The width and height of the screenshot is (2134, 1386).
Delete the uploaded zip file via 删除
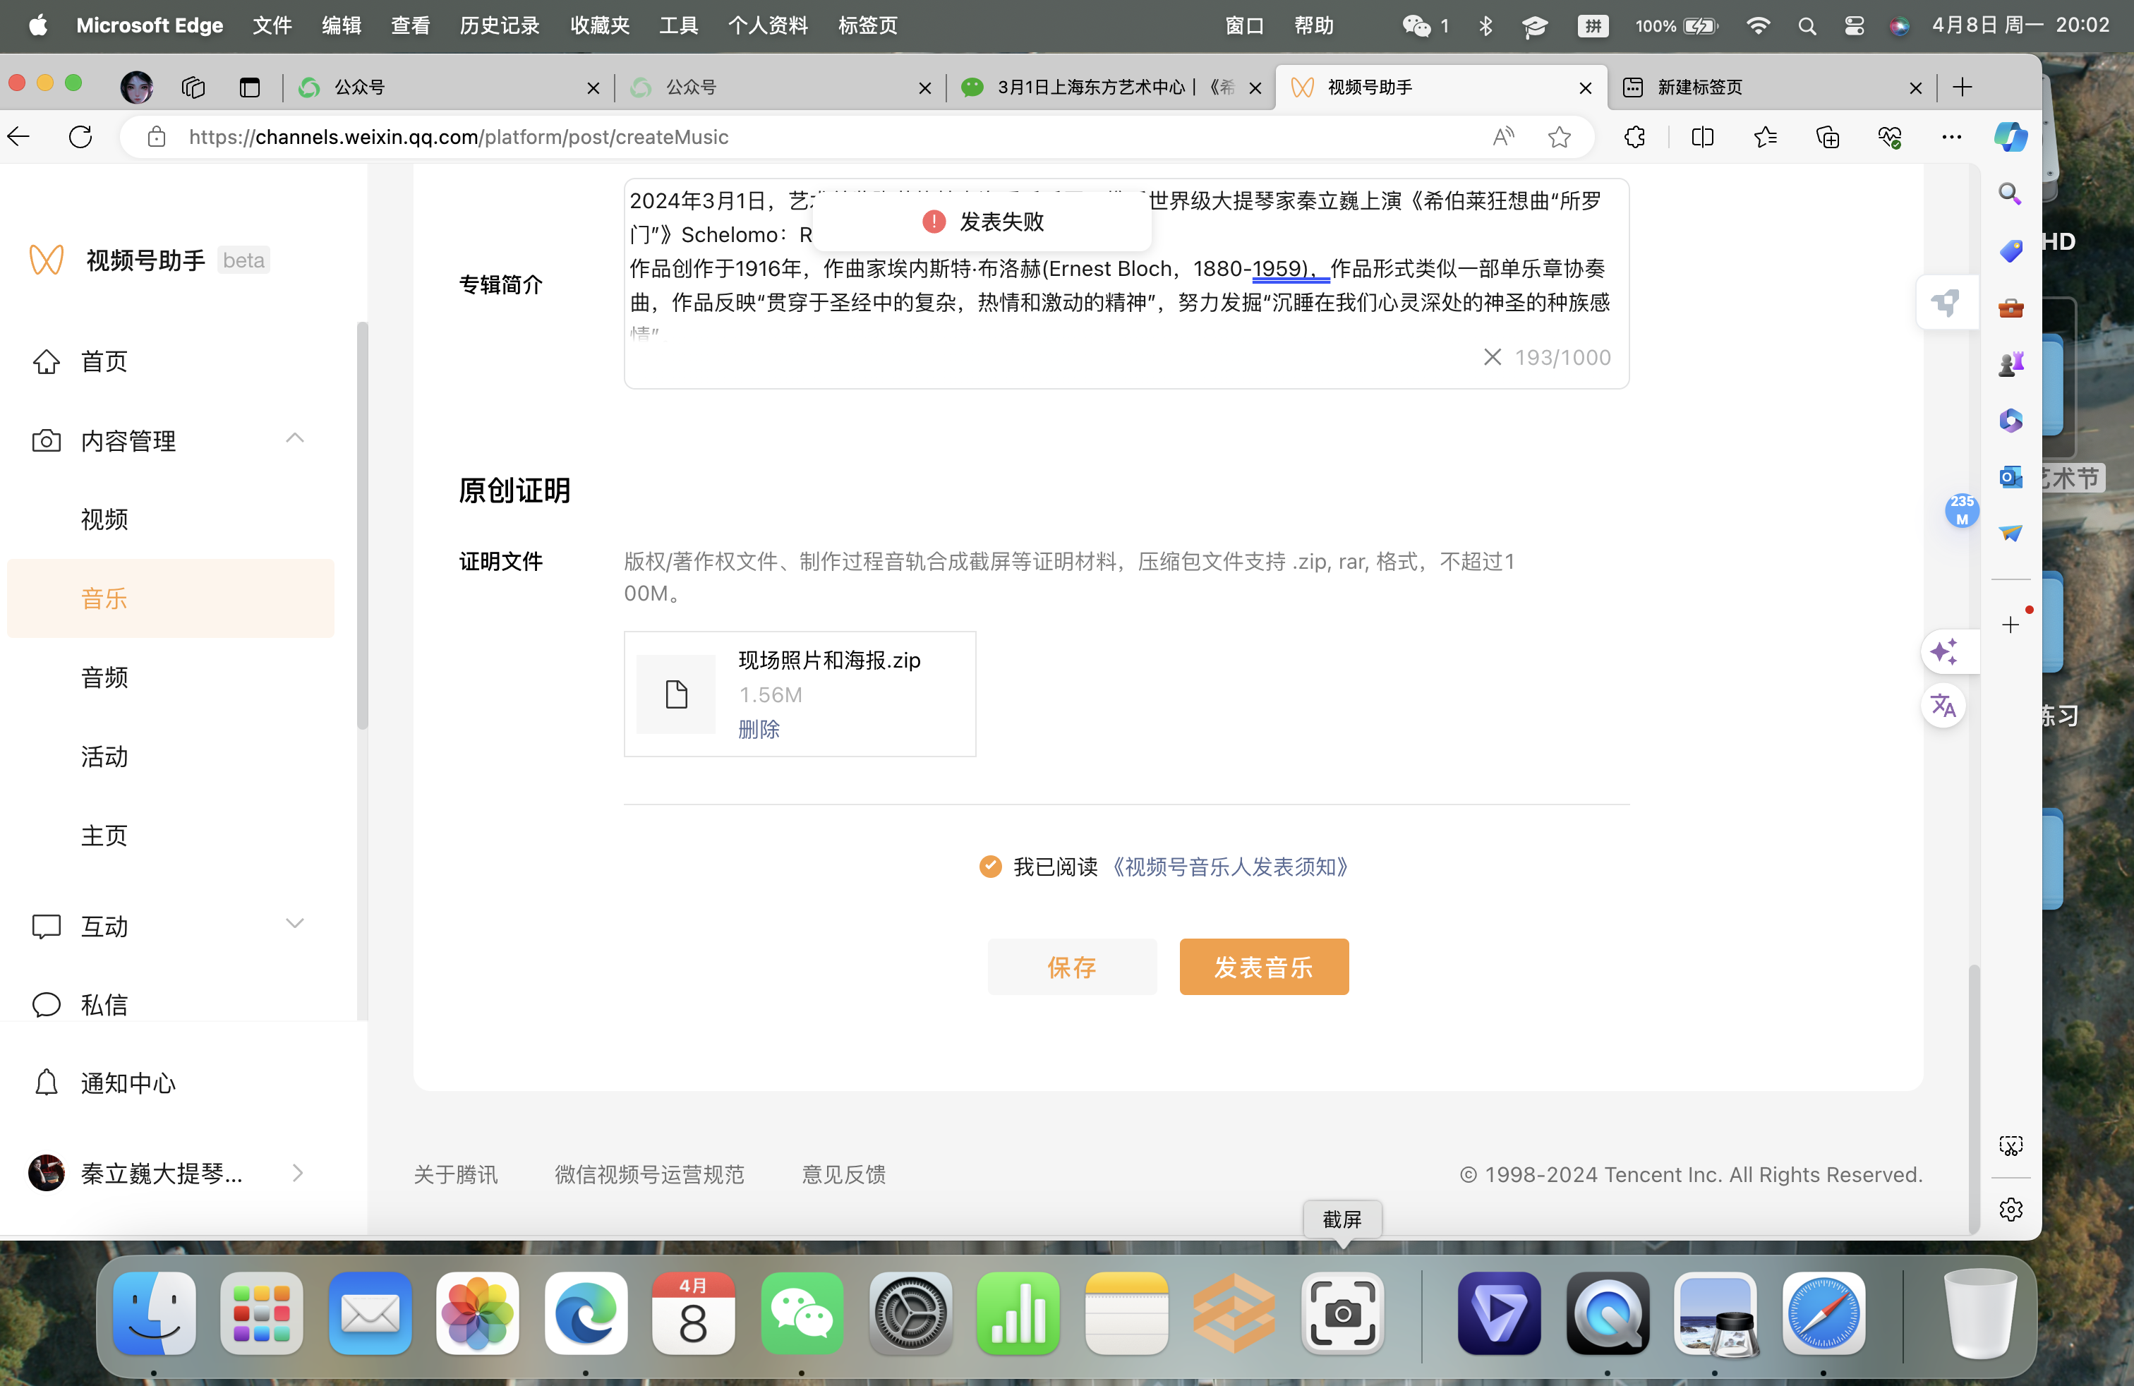(x=759, y=729)
